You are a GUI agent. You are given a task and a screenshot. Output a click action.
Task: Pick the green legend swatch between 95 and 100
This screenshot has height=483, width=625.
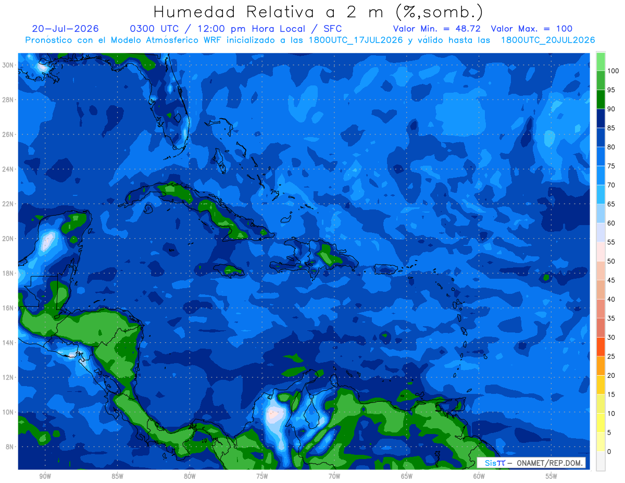601,80
